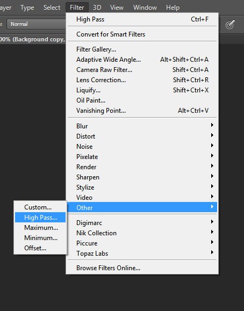Expand the Video submenu
This screenshot has height=311, width=244.
(x=142, y=198)
